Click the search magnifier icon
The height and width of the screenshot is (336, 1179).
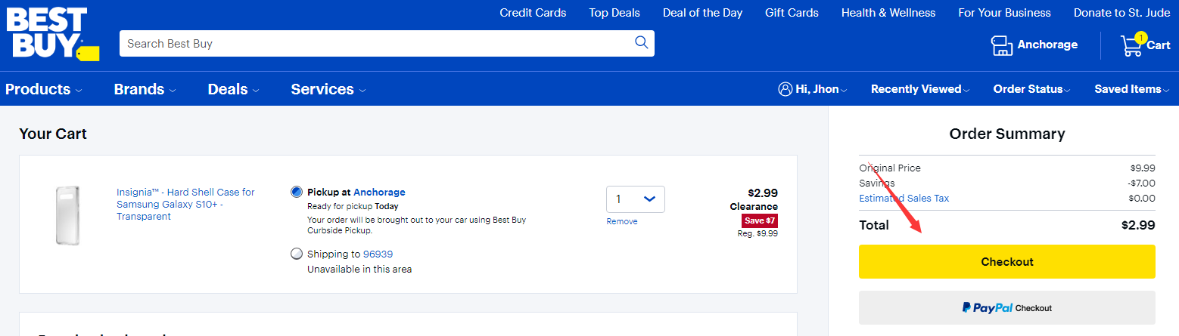tap(641, 43)
